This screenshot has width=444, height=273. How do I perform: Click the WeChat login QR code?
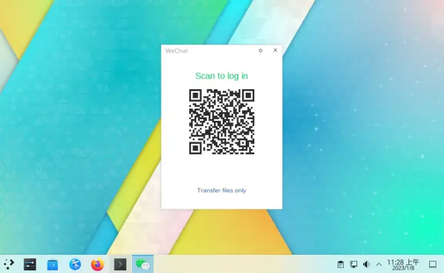pyautogui.click(x=222, y=122)
